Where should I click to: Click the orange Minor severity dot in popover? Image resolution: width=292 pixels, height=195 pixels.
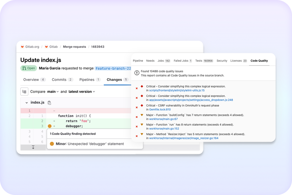tap(52, 144)
